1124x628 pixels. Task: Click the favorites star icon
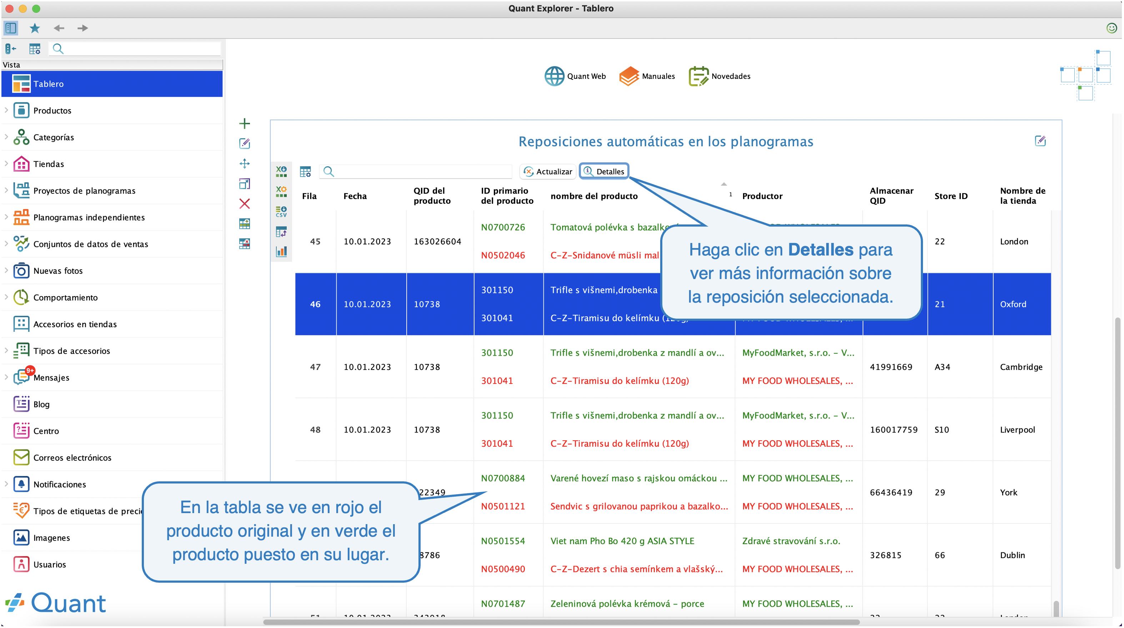(35, 28)
